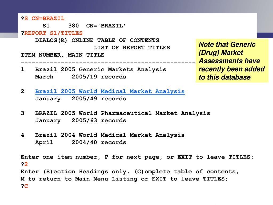Select the Enter (S)ection Headings only prompt line
The width and height of the screenshot is (273, 205).
click(130, 172)
